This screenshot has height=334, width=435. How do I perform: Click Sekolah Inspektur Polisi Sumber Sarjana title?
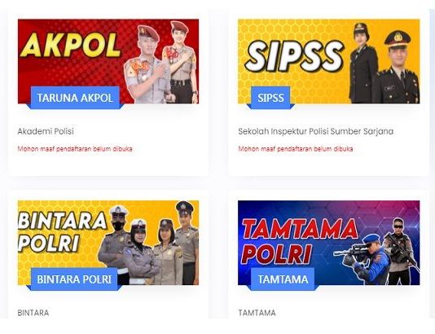pyautogui.click(x=316, y=131)
